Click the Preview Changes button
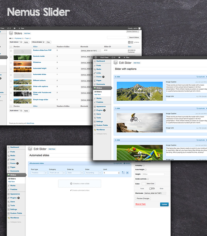 click(143, 199)
